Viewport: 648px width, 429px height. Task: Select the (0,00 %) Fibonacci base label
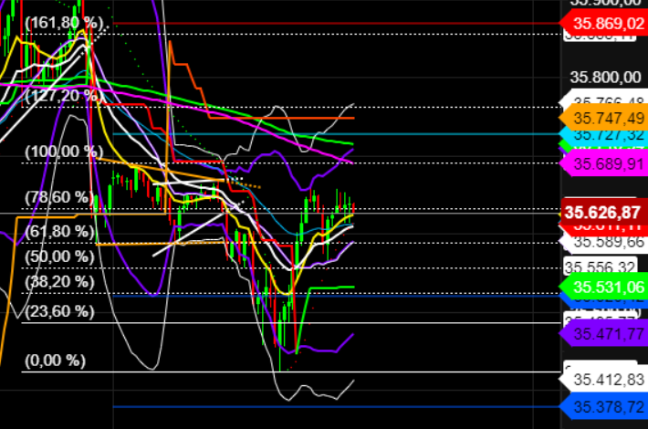tap(55, 361)
